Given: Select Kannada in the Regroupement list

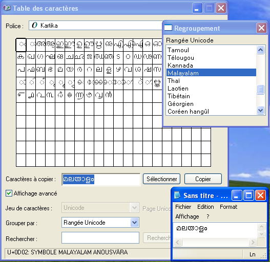Looking at the screenshot, I should pos(211,65).
